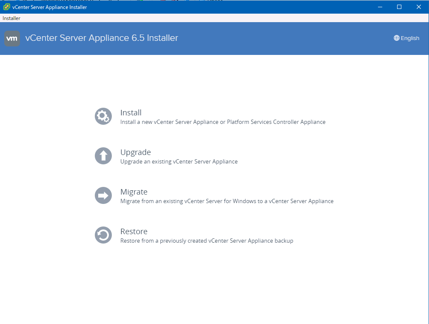Select the Upgrade option heading
The image size is (429, 324).
click(136, 152)
